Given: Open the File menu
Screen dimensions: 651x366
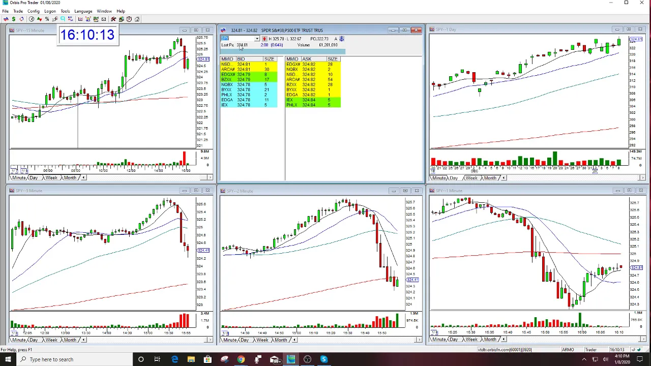Looking at the screenshot, I should [5, 11].
